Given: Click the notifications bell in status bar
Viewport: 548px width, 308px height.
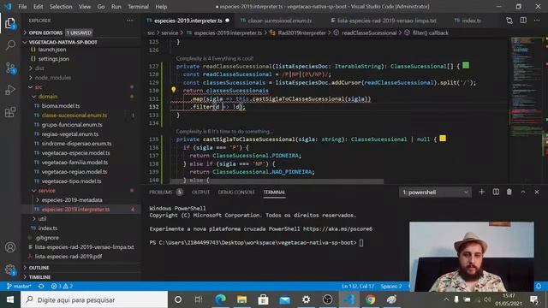Looking at the screenshot, I should pyautogui.click(x=539, y=286).
